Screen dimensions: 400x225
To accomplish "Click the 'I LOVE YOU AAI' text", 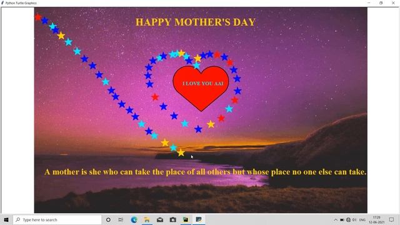I will pos(203,83).
